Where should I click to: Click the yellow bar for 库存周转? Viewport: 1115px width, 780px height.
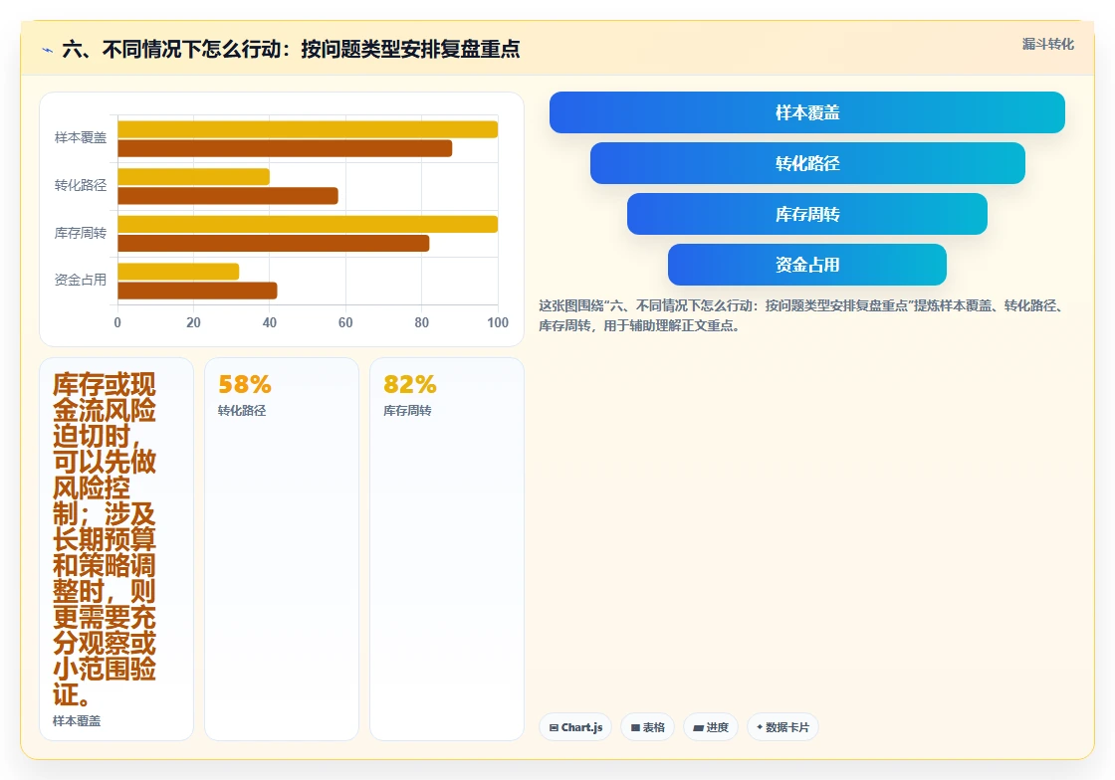pos(308,225)
